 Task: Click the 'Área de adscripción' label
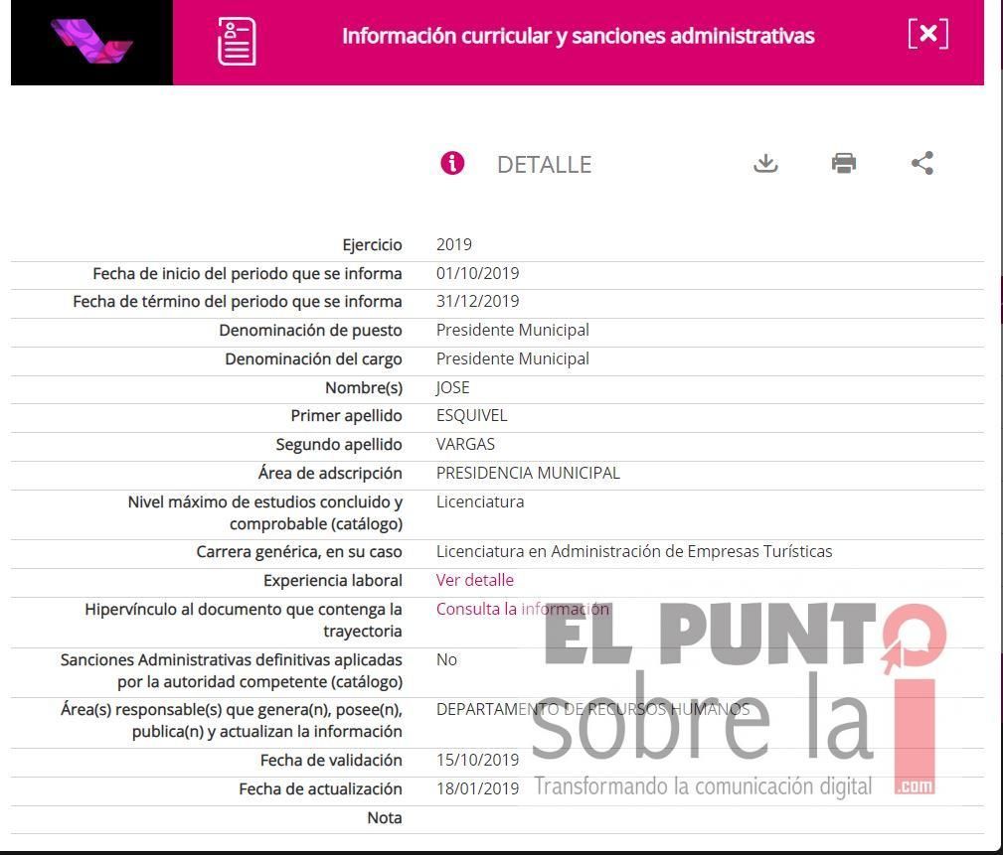point(330,474)
